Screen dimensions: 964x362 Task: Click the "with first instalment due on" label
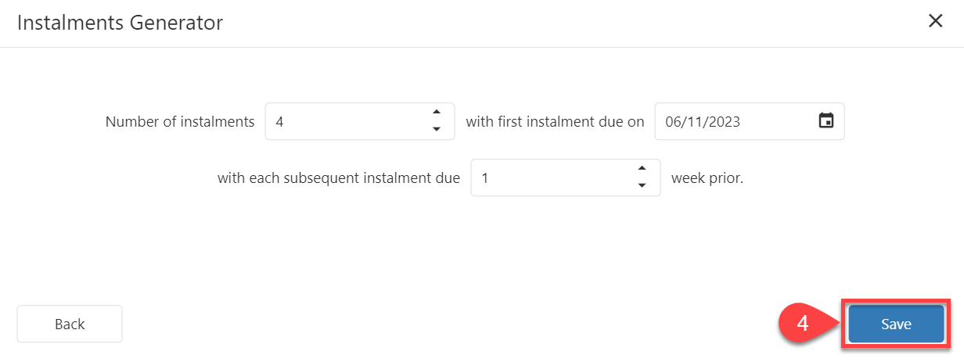click(x=555, y=122)
